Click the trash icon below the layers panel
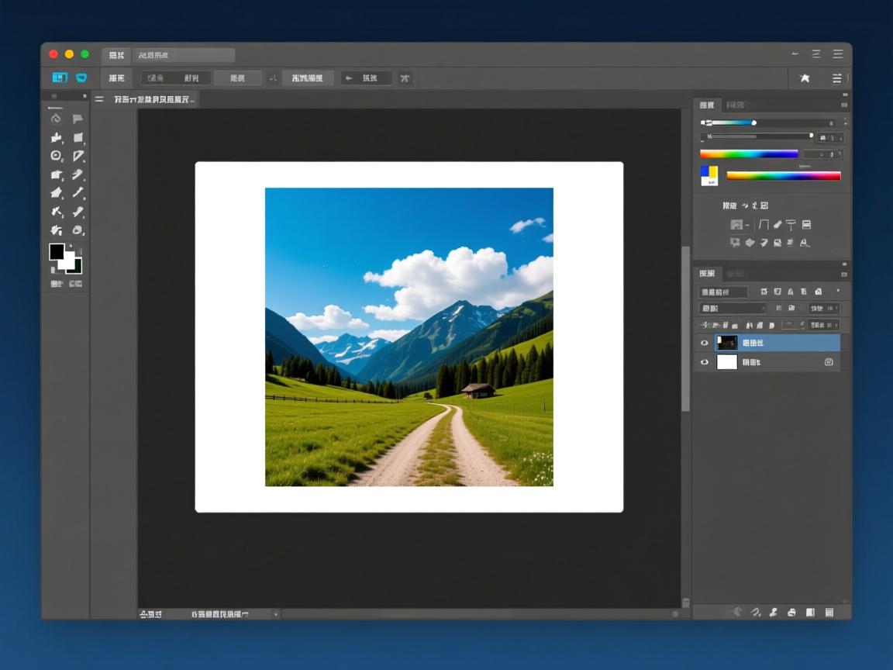 (829, 612)
